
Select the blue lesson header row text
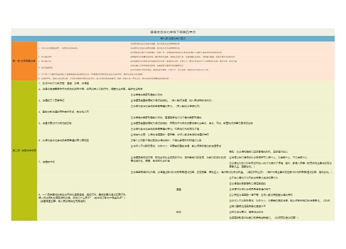[x=173, y=39]
